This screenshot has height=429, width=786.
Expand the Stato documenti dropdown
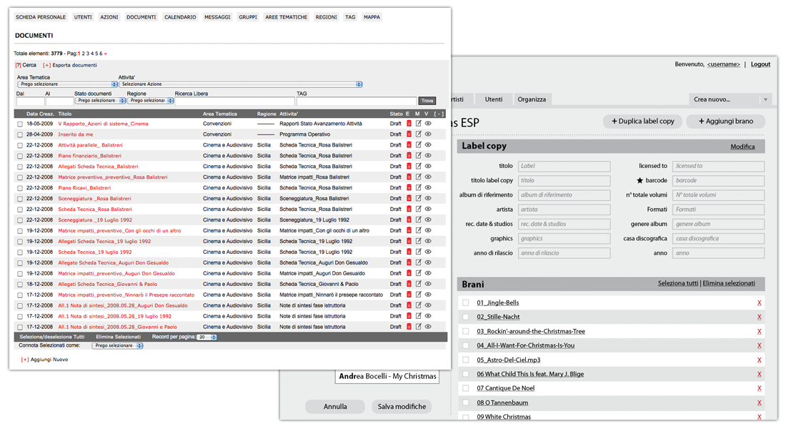point(100,100)
